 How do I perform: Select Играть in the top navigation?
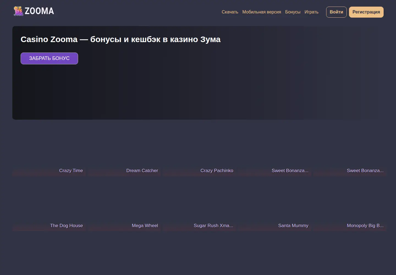[311, 12]
